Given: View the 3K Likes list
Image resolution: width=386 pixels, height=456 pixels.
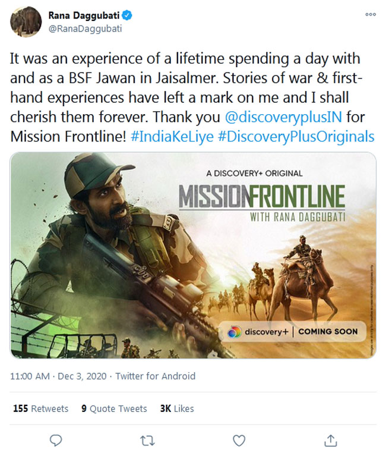Looking at the screenshot, I should coord(176,408).
